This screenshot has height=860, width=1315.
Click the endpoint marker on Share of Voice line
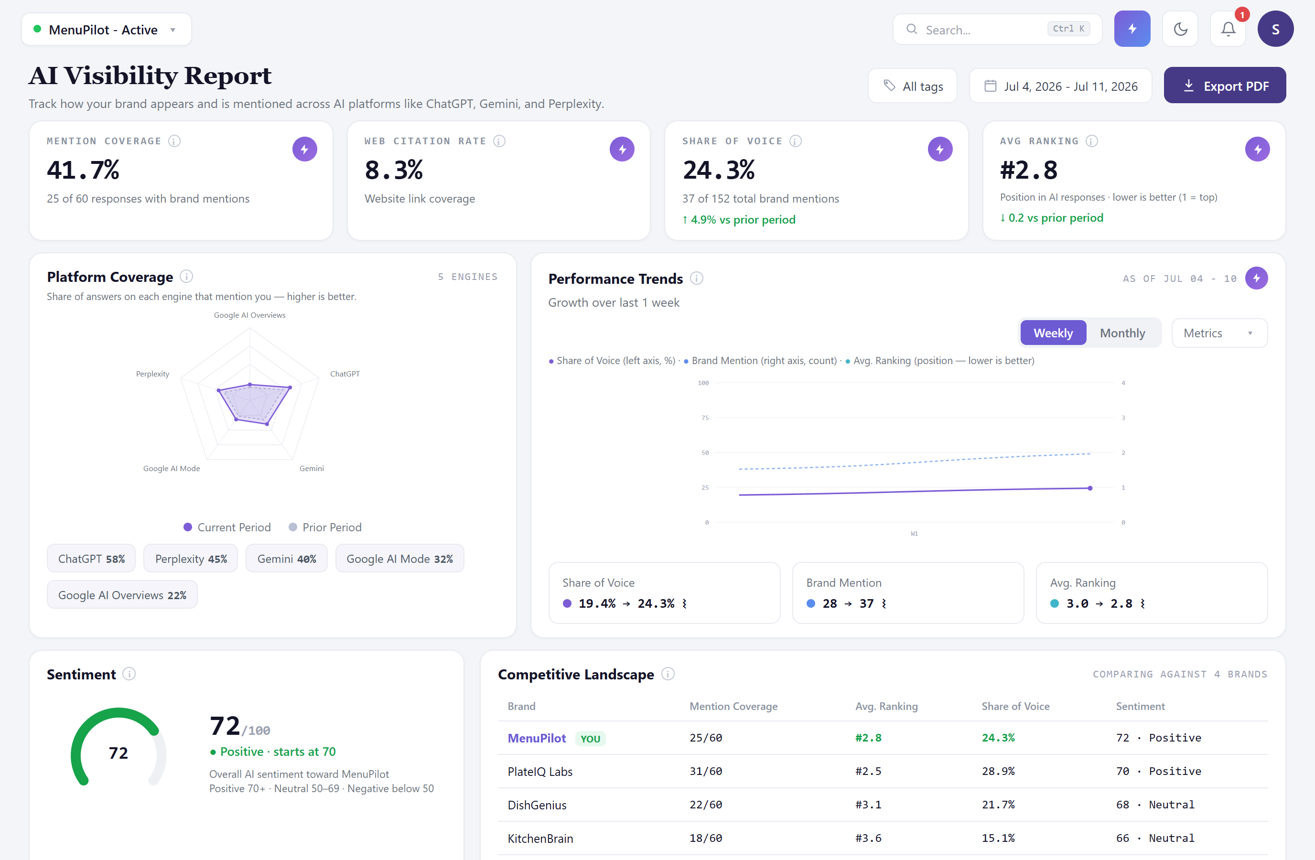[x=1089, y=488]
